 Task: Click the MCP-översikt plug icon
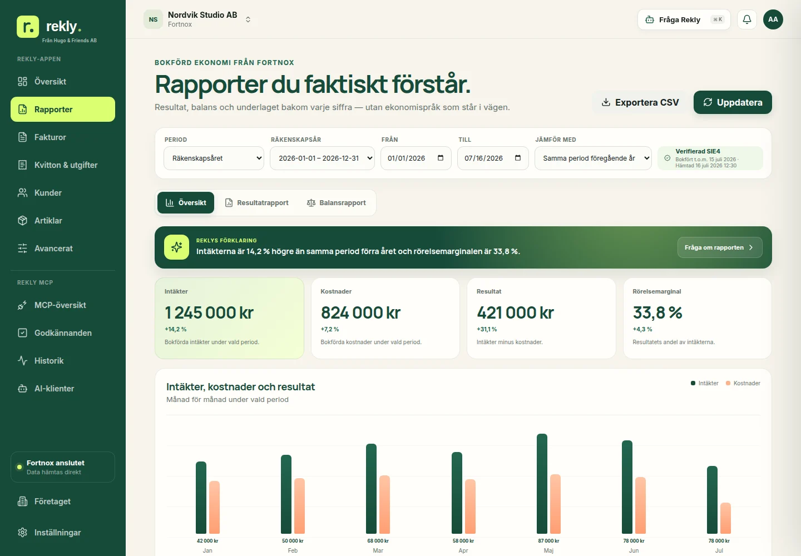(22, 305)
